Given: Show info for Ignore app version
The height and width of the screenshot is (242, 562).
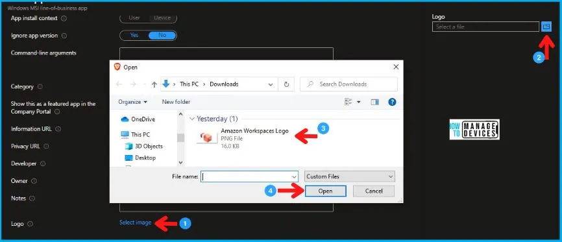Looking at the screenshot, I should [x=64, y=36].
